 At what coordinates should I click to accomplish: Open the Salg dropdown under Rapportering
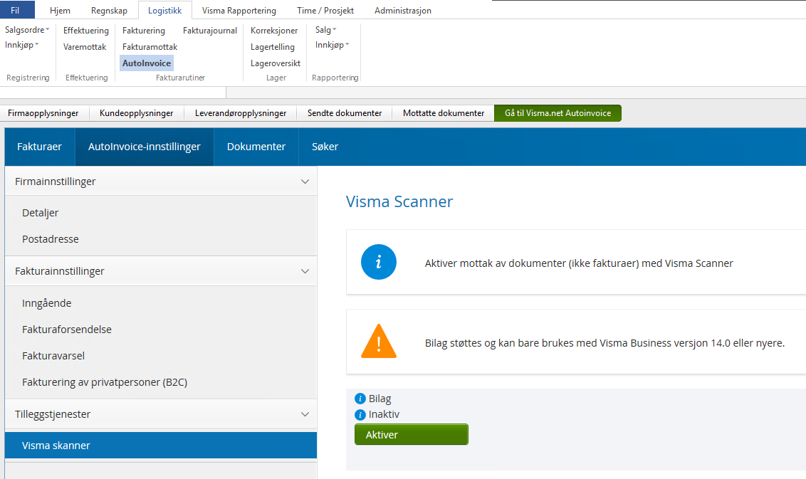tap(325, 30)
